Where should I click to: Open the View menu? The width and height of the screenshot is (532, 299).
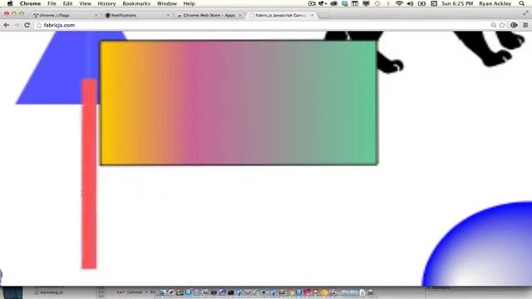coord(85,3)
